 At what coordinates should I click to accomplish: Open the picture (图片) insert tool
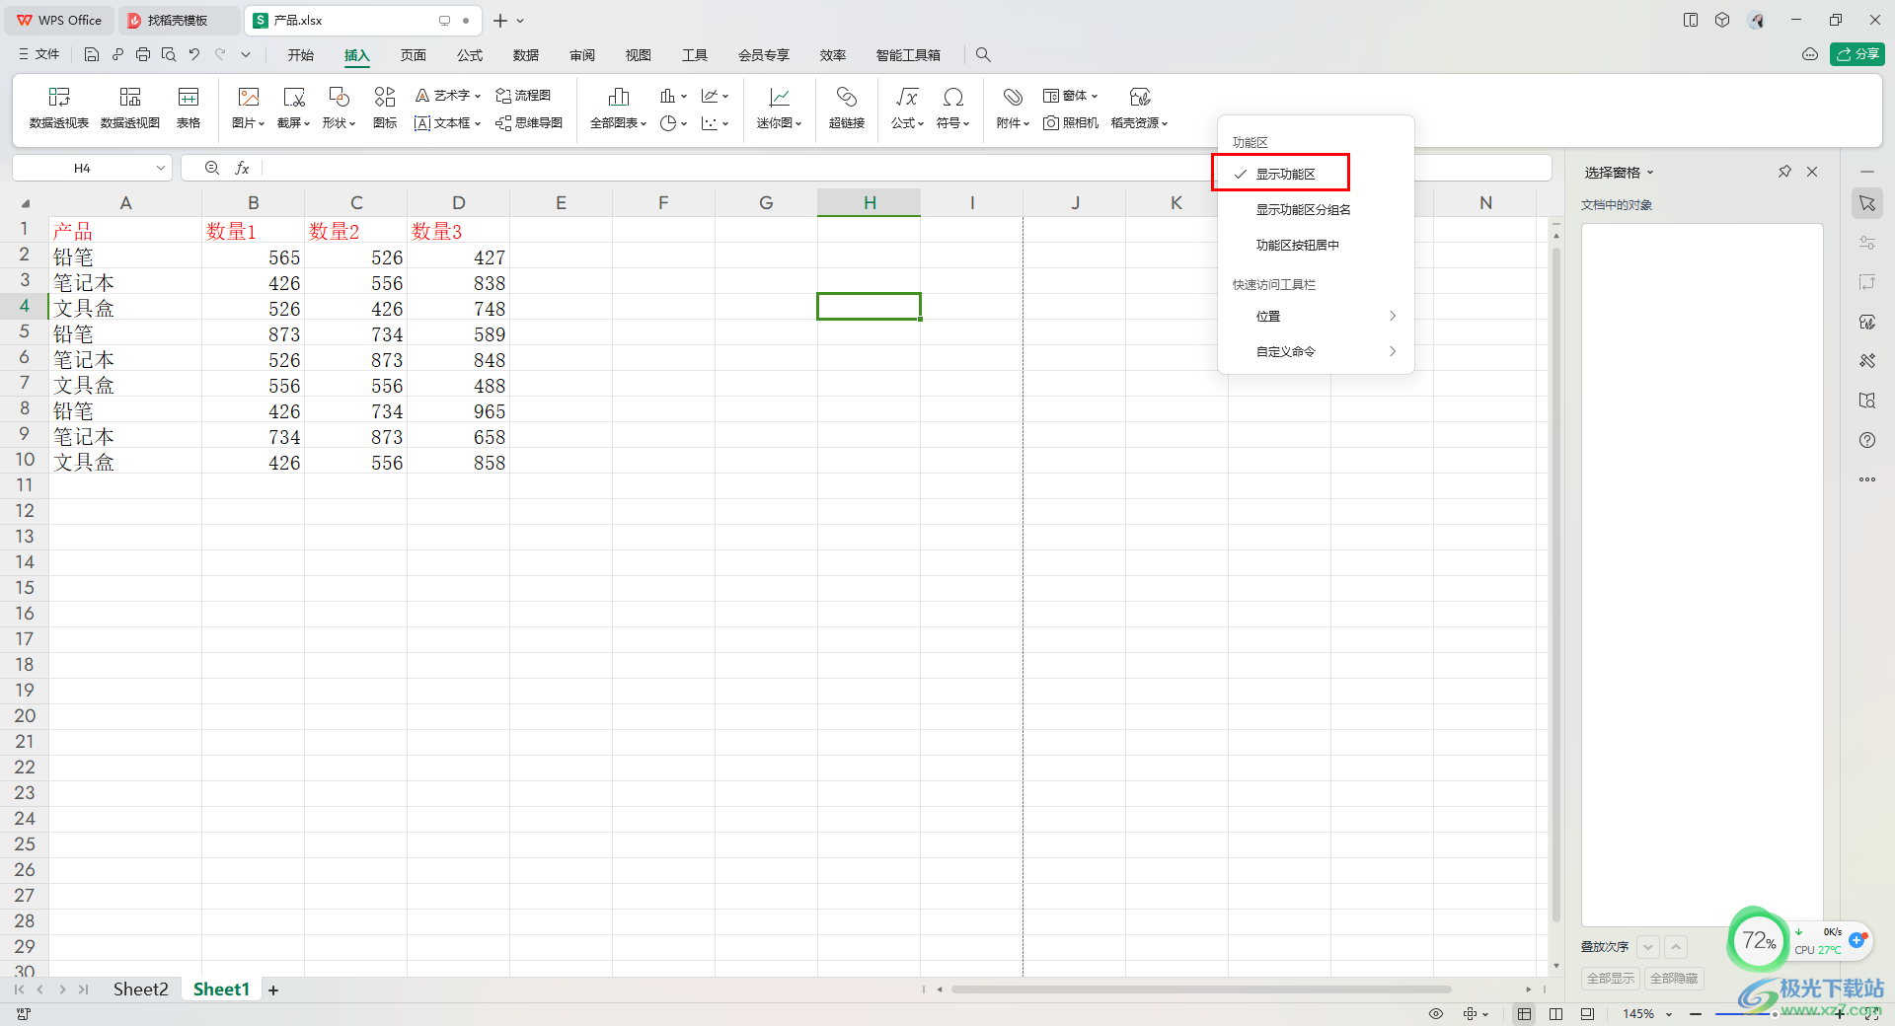pyautogui.click(x=249, y=108)
